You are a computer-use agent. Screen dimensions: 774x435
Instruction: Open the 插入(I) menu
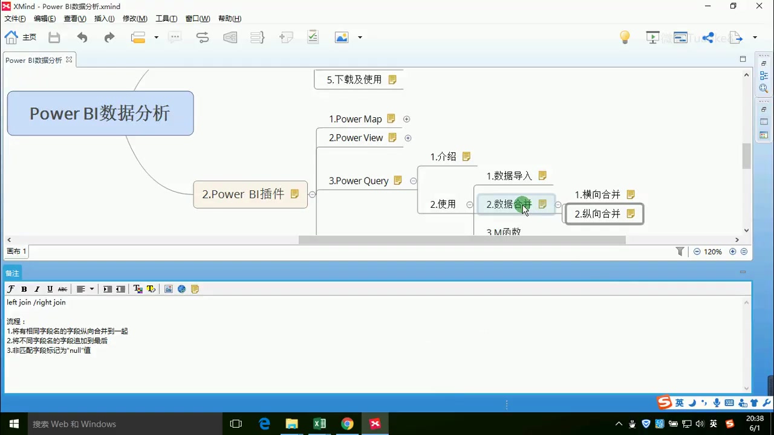point(104,19)
